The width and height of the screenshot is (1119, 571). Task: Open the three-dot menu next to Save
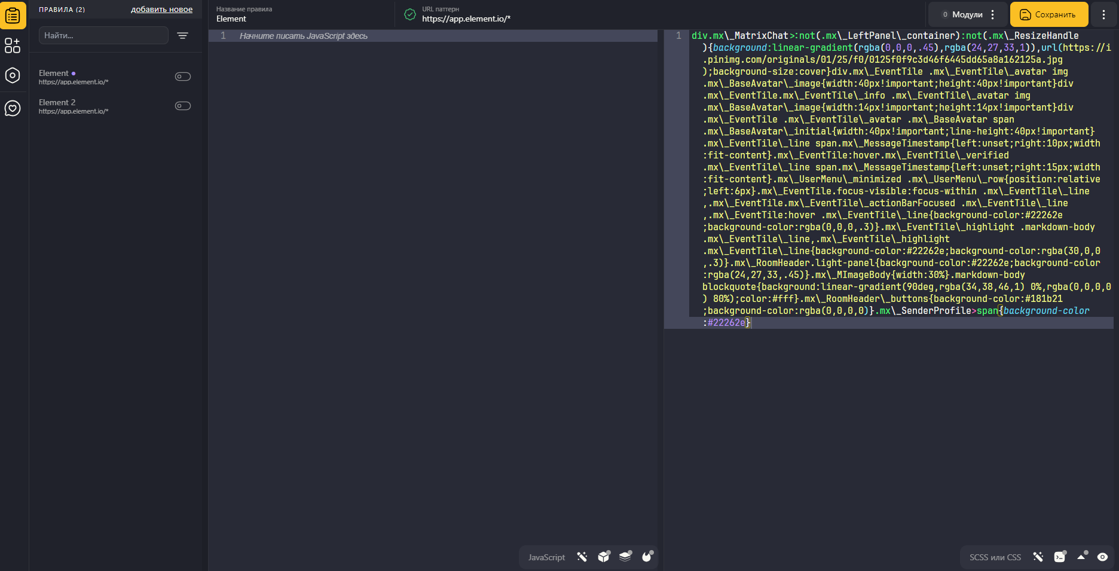click(x=1103, y=14)
